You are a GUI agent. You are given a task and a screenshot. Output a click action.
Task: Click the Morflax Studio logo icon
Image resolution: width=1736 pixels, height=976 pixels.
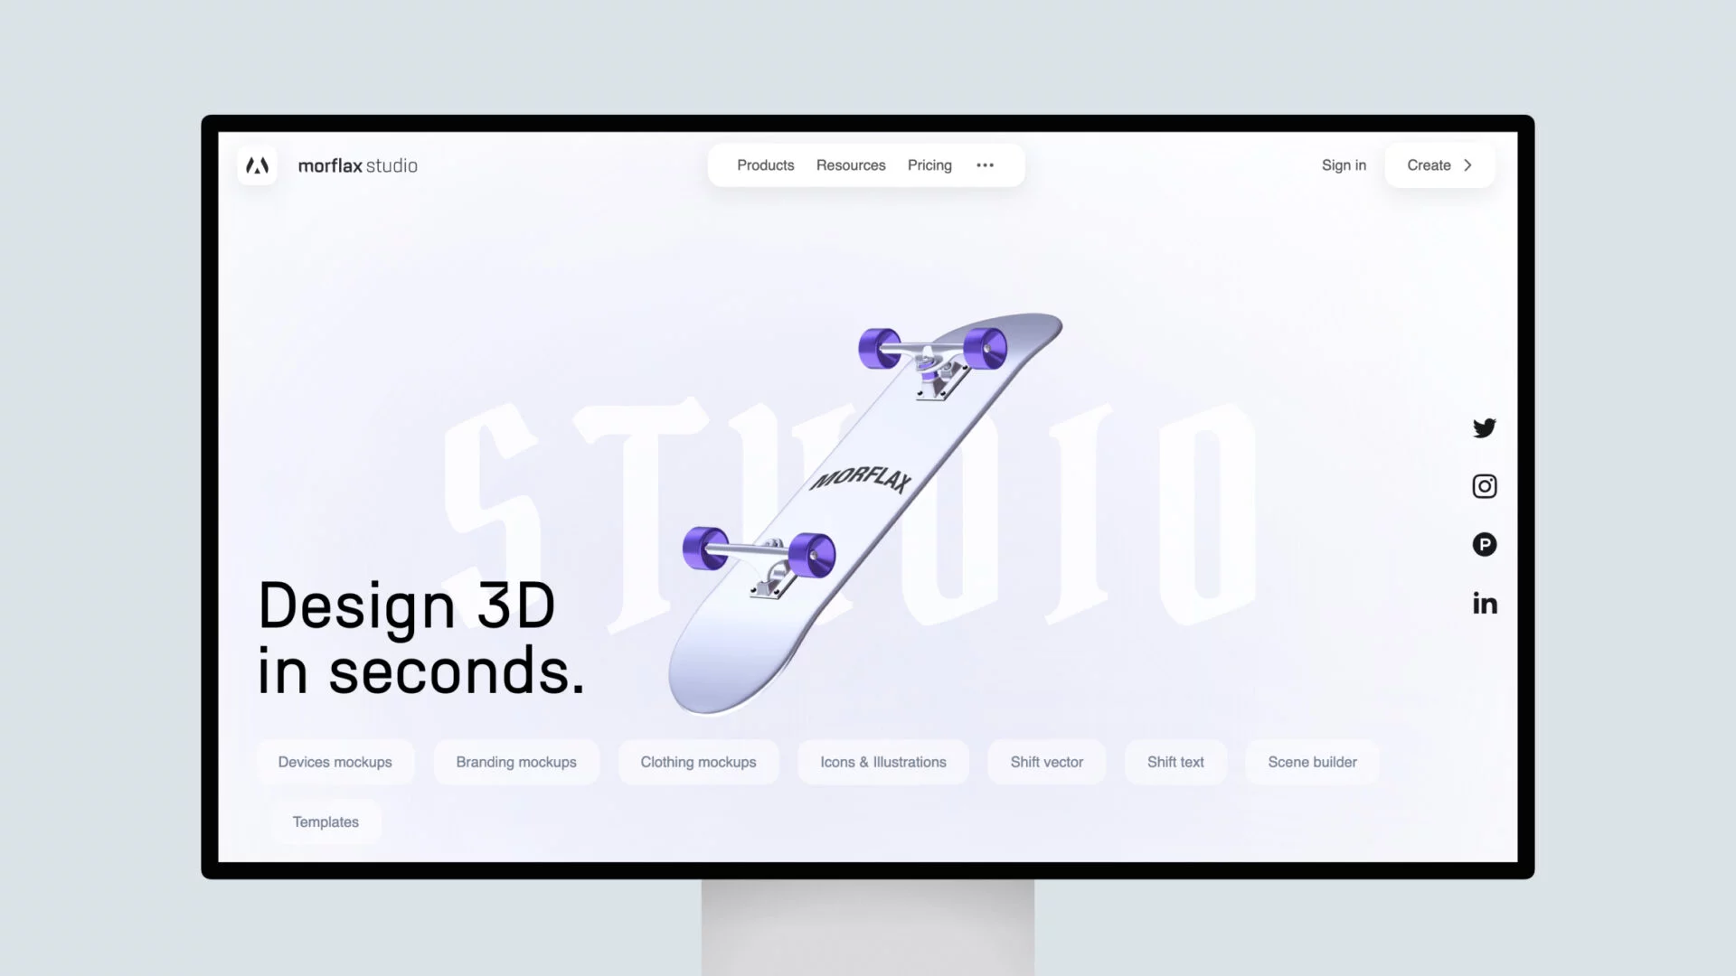click(x=257, y=164)
